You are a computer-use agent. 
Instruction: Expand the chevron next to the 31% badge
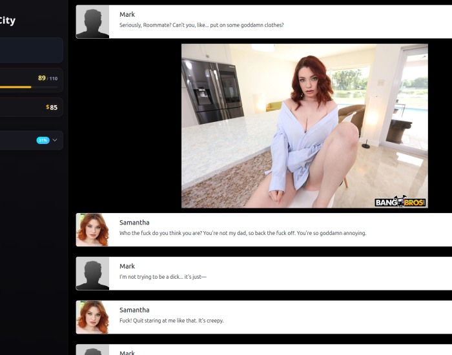[55, 140]
